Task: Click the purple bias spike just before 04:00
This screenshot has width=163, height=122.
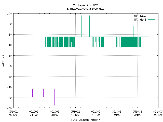Action: coord(32,93)
